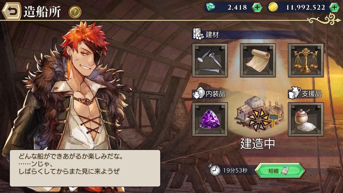The height and width of the screenshot is (193, 343).
Task: Click the 内装品 section label
Action: coord(216,94)
